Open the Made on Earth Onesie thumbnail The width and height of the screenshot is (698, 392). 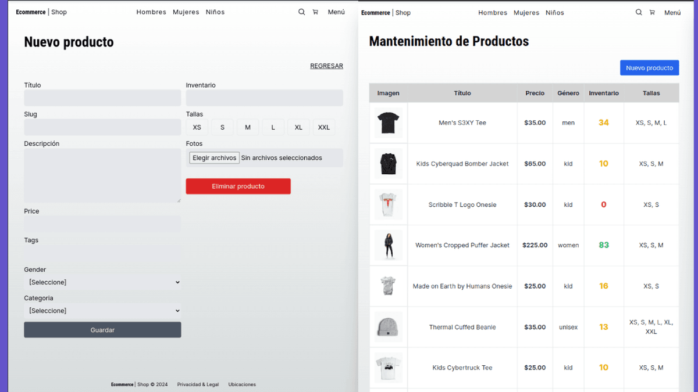click(x=389, y=286)
